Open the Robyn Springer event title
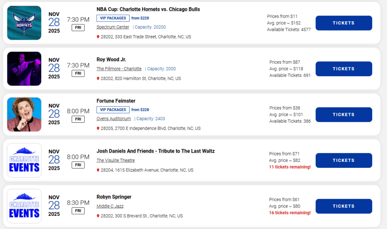 (114, 197)
